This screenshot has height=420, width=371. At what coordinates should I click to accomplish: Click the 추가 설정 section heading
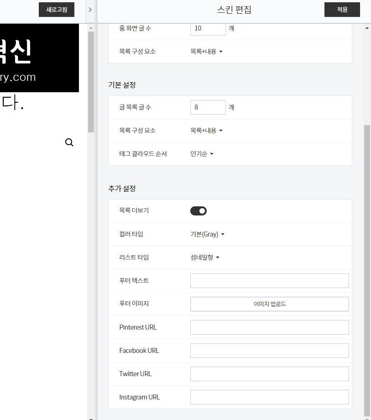(122, 189)
